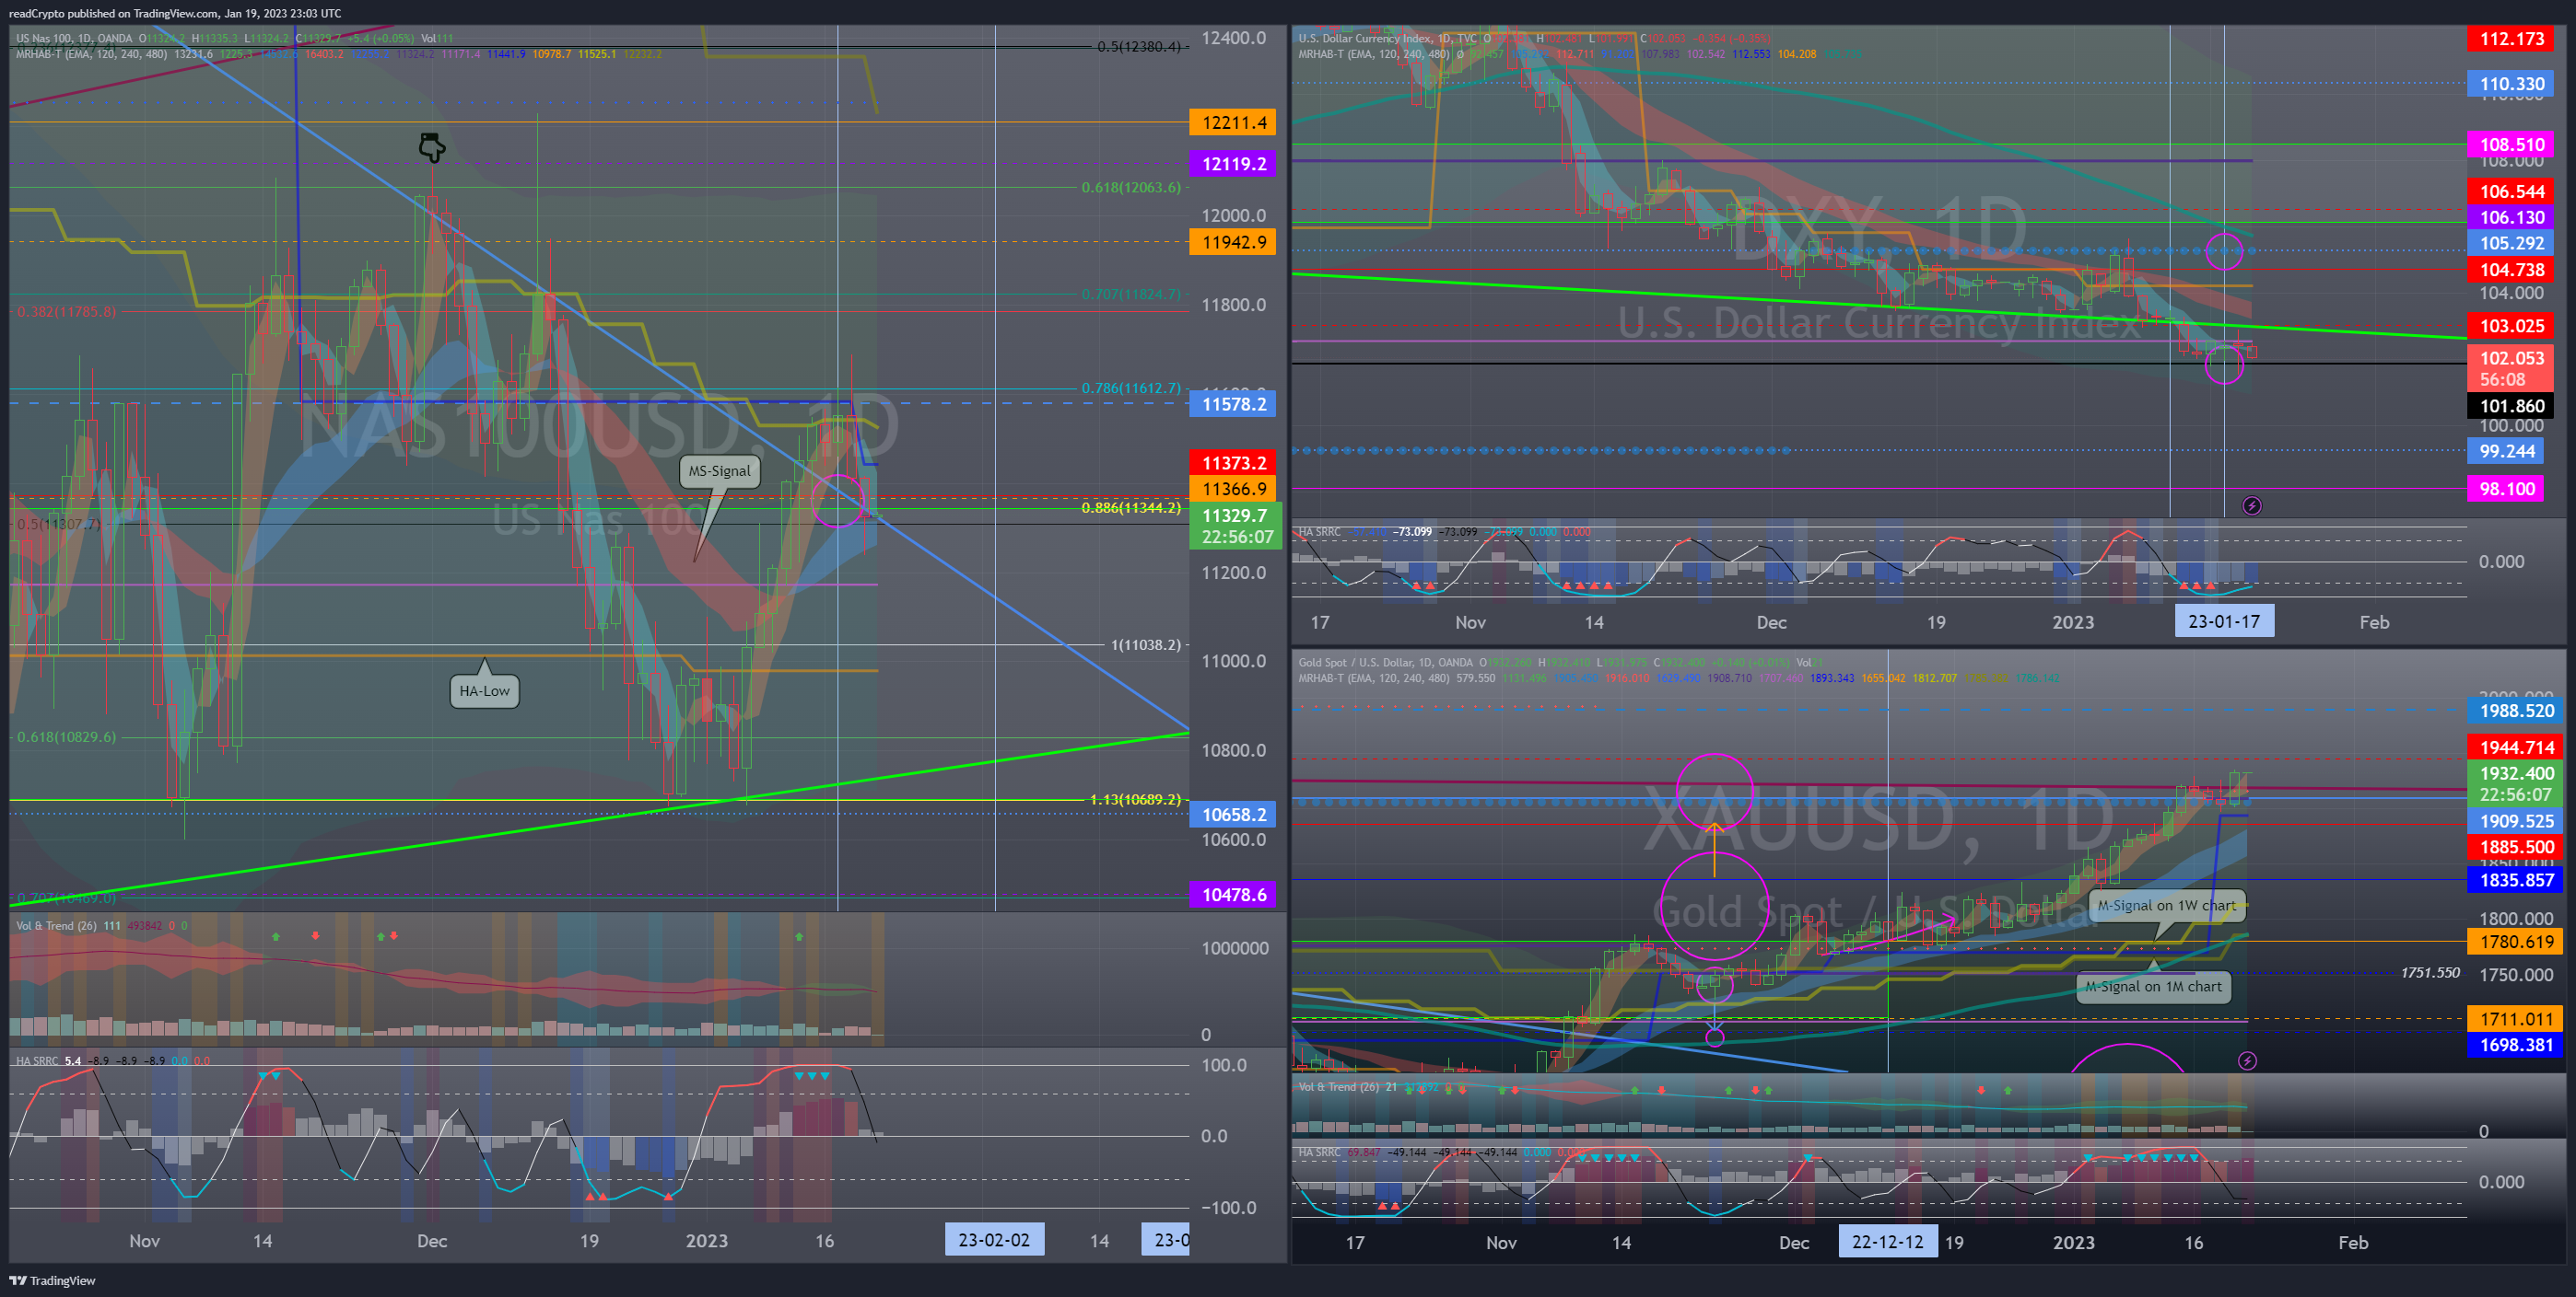Click the 0.618(10829.6) Fibonacci label
The image size is (2576, 1297).
click(x=66, y=736)
